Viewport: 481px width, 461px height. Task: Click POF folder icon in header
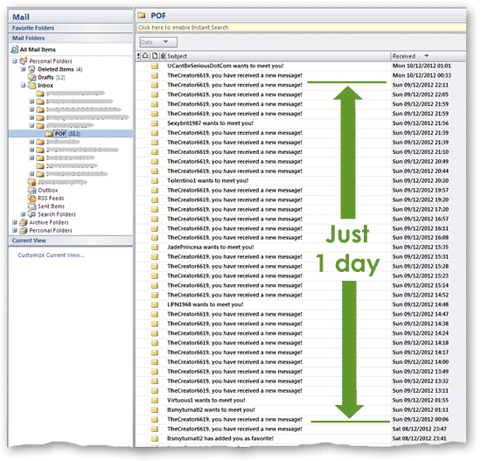(x=142, y=15)
